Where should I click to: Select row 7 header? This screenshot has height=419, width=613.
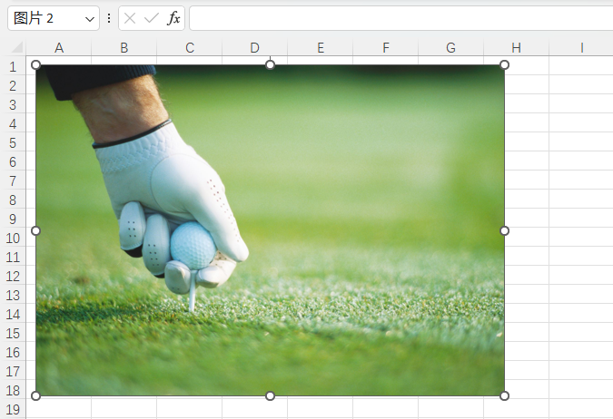pos(13,181)
